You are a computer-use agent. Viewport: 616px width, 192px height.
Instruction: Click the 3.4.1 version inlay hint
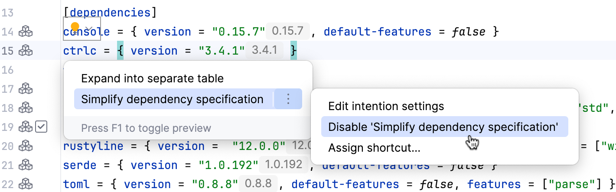[x=264, y=51]
